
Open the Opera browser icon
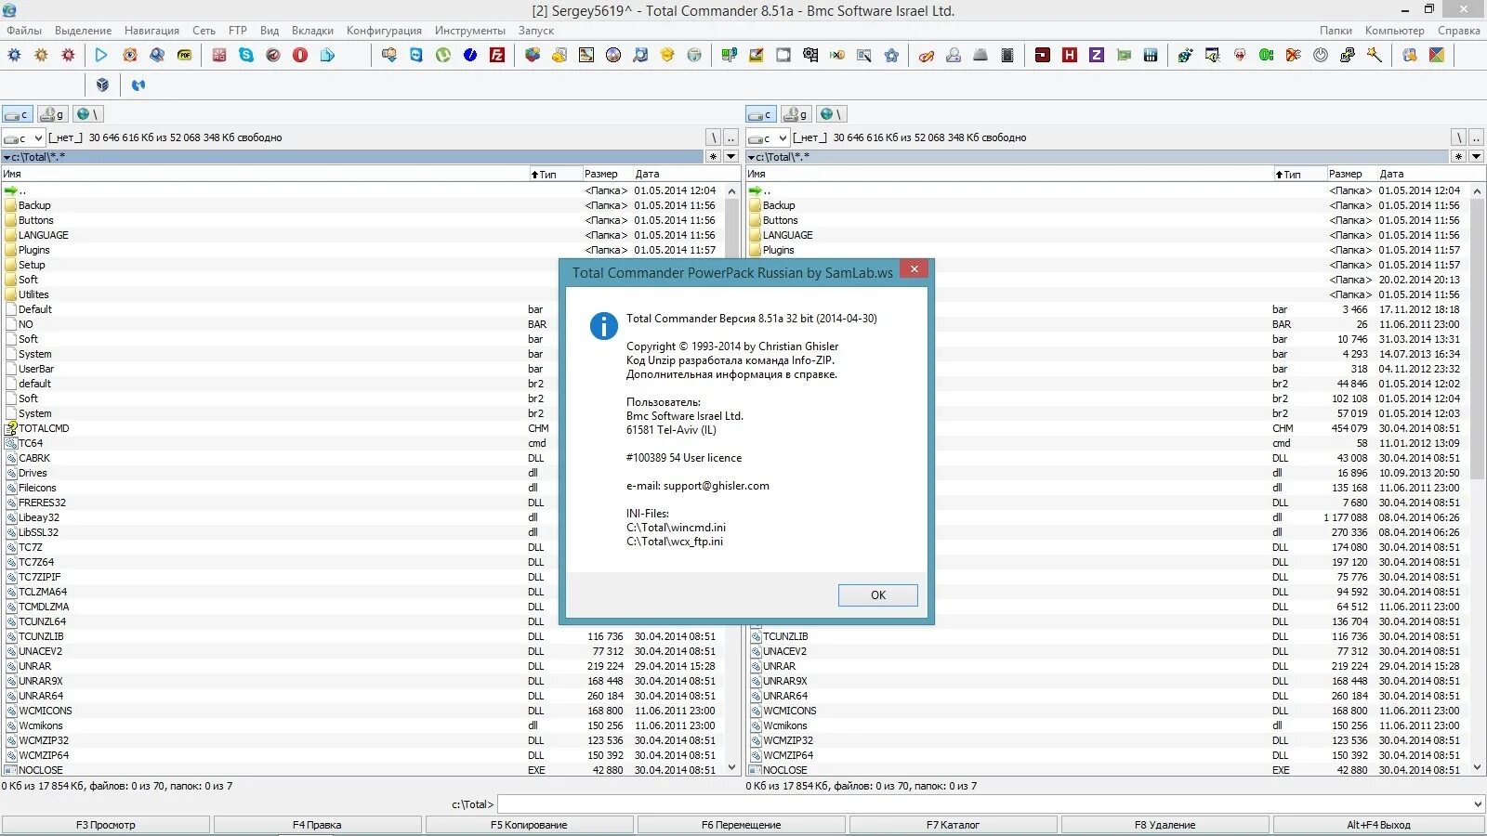pyautogui.click(x=300, y=56)
